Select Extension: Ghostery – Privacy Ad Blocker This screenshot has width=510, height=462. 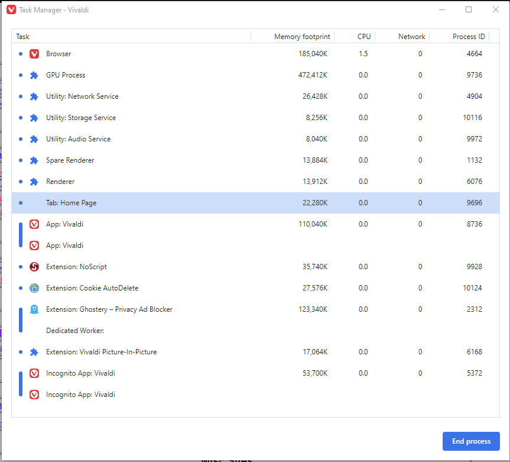[256, 309]
